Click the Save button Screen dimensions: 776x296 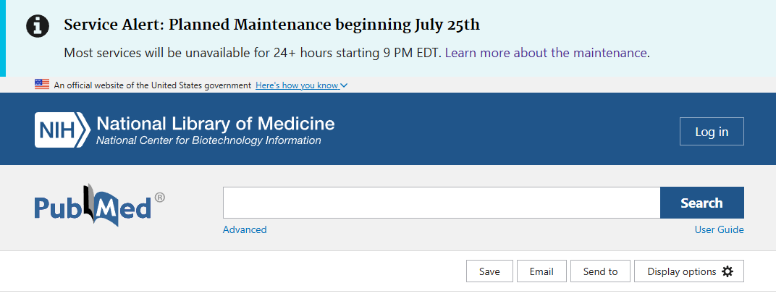pos(489,271)
